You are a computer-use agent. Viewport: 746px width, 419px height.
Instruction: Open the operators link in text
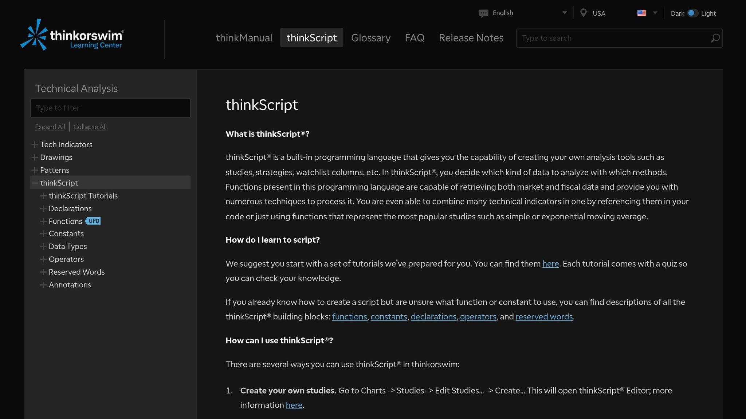478,317
